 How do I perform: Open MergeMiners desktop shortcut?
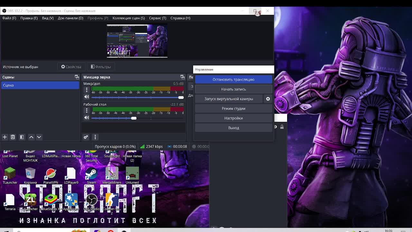[112, 176]
